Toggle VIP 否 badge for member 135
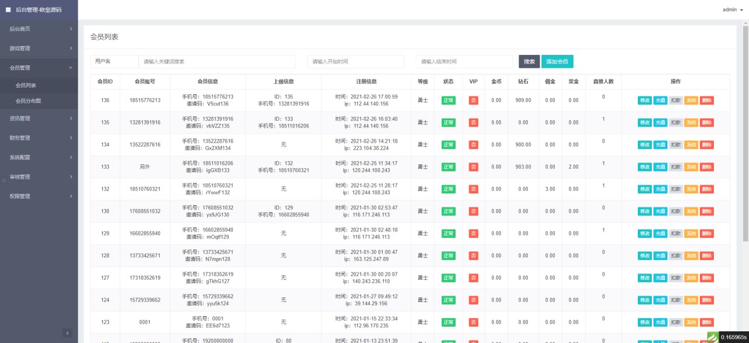Viewport: 749px width, 343px height. pos(473,122)
